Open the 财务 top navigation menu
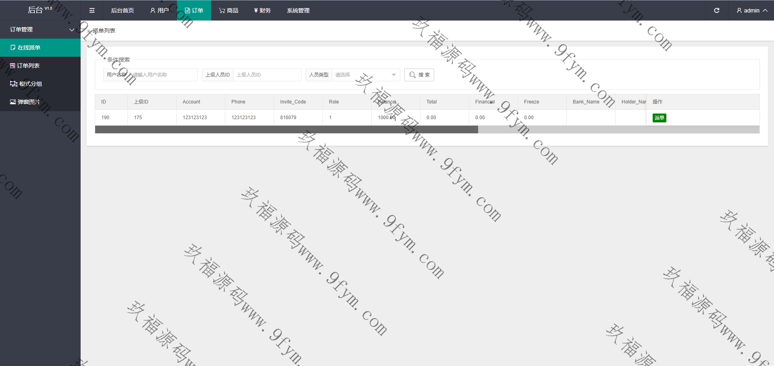 click(262, 10)
